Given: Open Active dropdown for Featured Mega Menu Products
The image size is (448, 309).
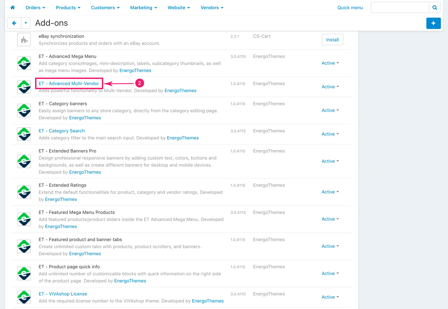Looking at the screenshot, I should [330, 219].
